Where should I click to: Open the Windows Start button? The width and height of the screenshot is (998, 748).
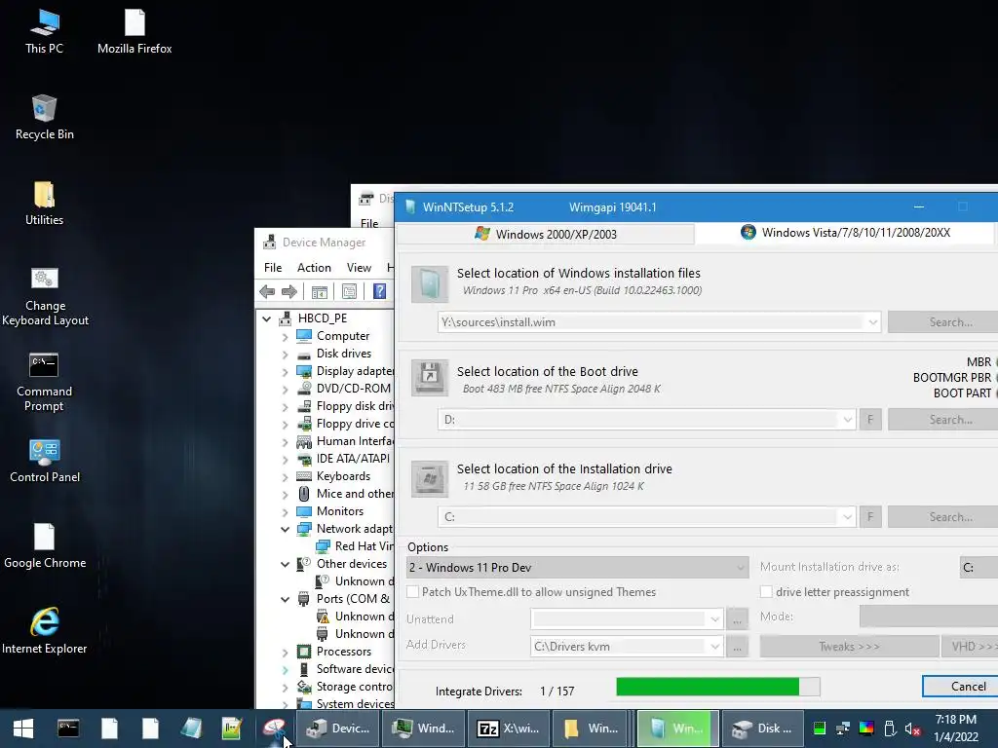tap(23, 729)
